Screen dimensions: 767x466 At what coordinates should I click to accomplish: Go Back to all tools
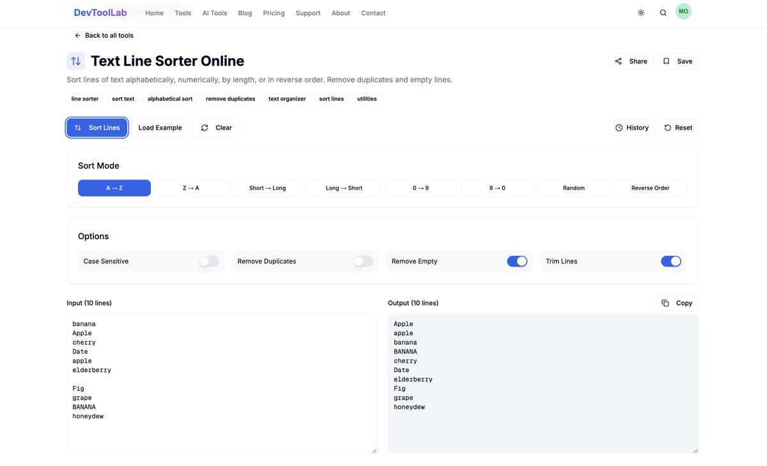click(x=104, y=36)
